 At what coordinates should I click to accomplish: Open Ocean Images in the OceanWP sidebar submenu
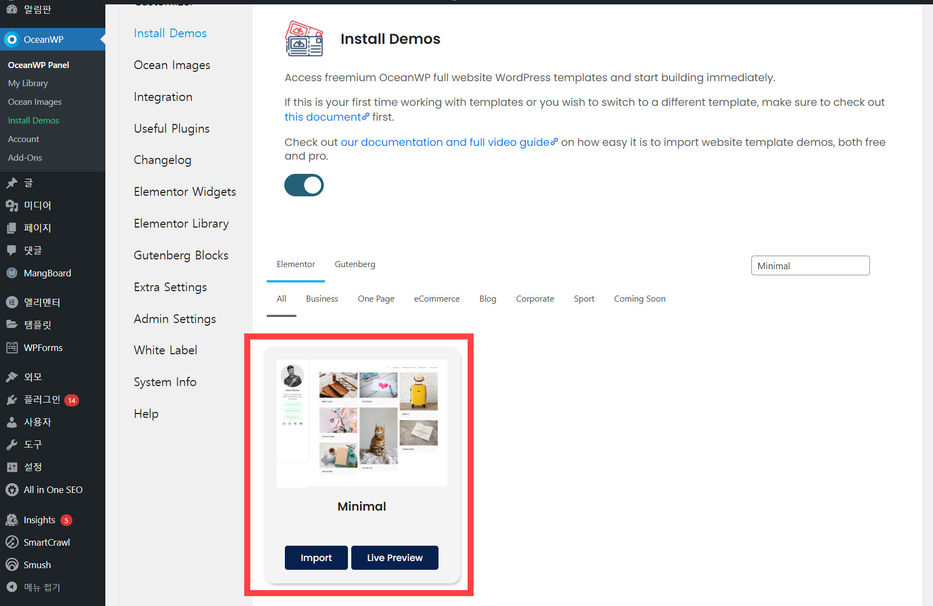click(x=35, y=102)
